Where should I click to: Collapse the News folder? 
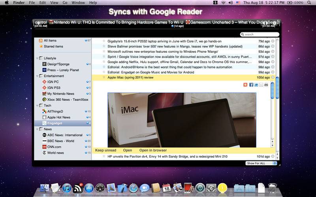pyautogui.click(x=37, y=129)
